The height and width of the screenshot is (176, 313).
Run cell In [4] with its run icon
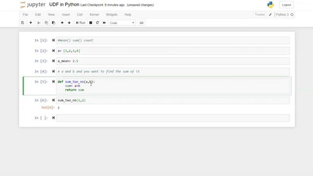(53, 71)
